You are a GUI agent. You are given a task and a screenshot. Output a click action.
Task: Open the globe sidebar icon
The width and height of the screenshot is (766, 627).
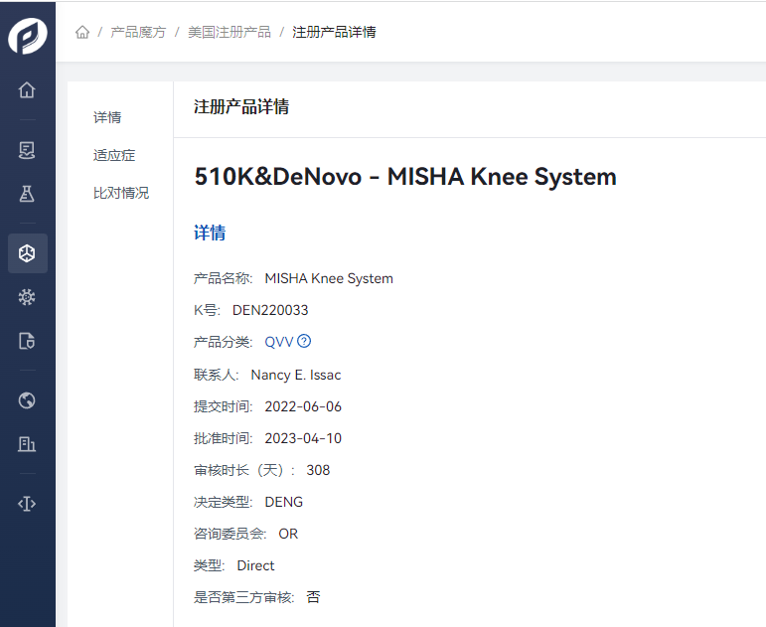point(27,400)
